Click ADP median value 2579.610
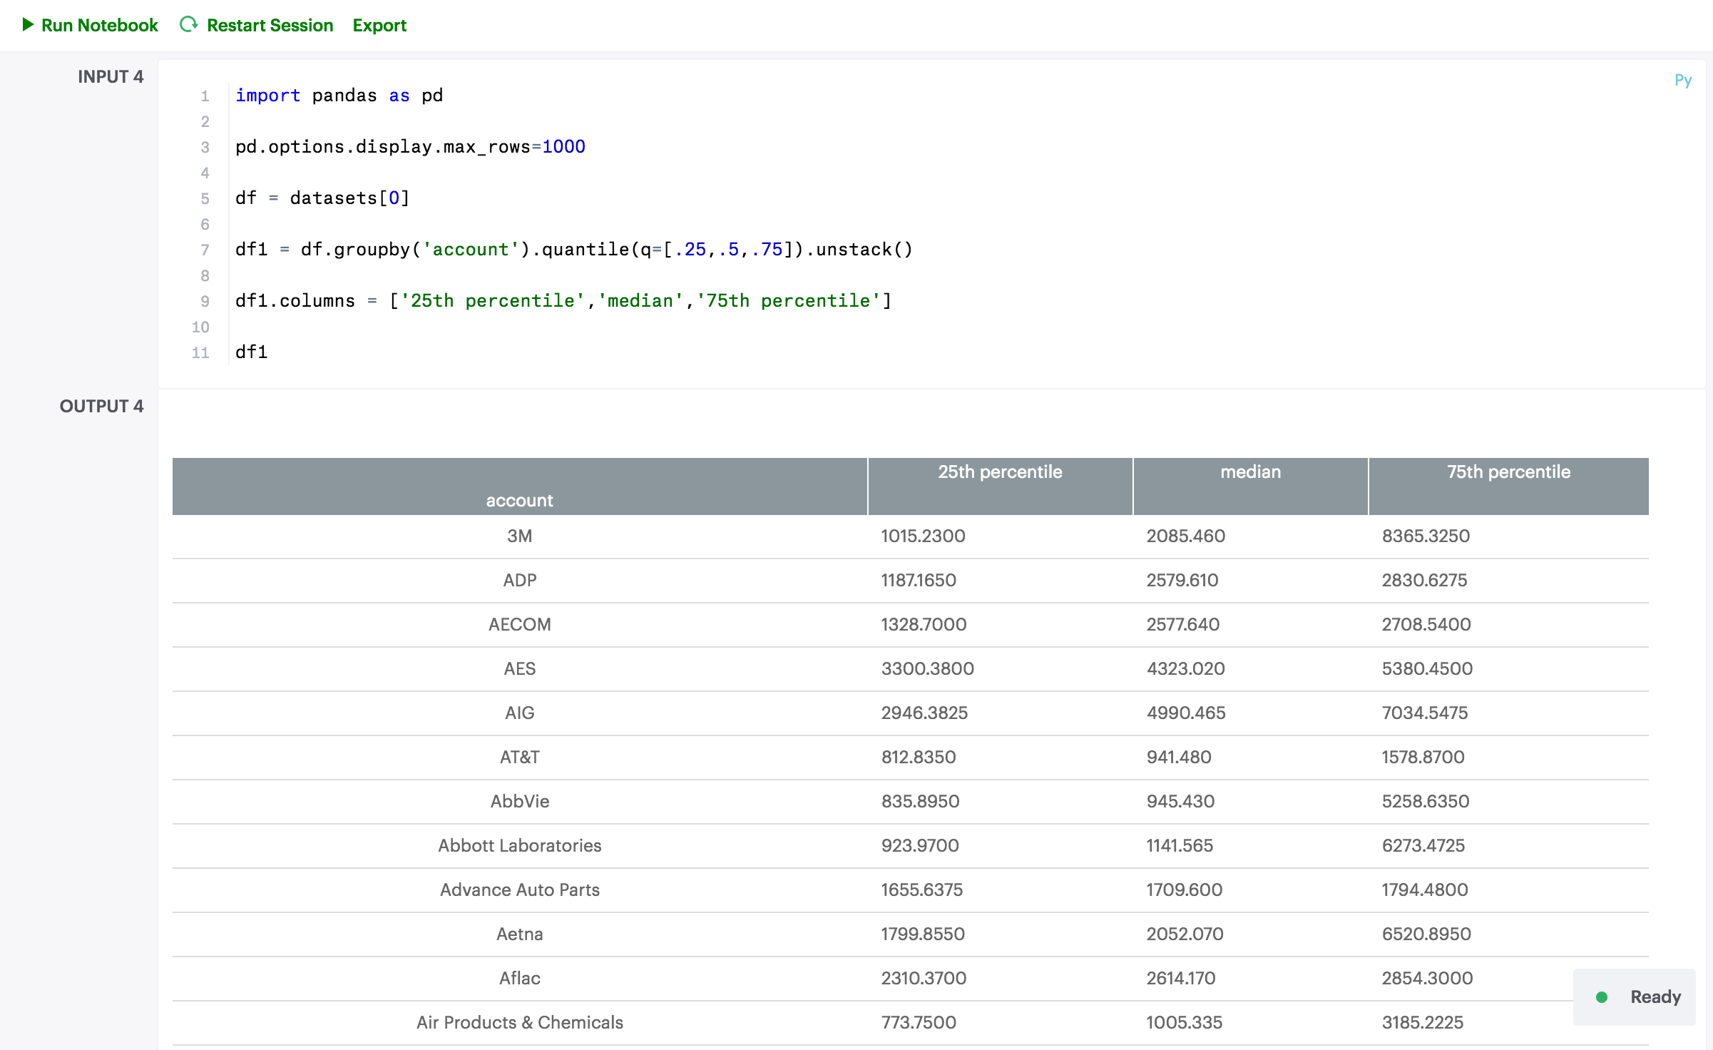The width and height of the screenshot is (1713, 1050). pos(1182,580)
